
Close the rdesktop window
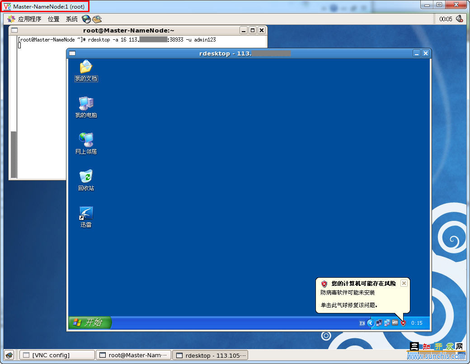coord(426,53)
